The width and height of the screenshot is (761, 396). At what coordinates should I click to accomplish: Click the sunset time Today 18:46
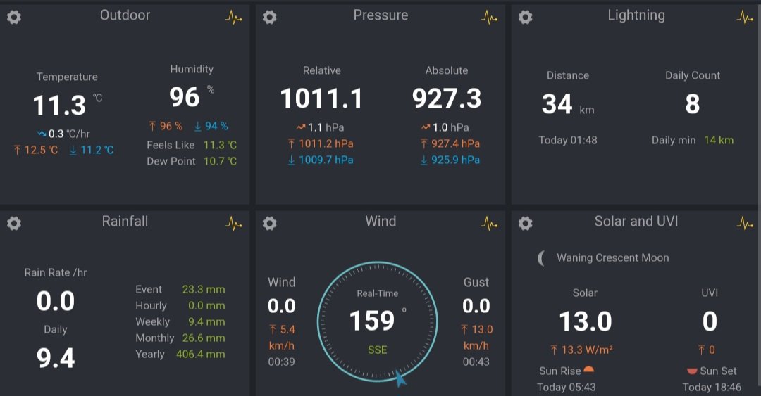pyautogui.click(x=712, y=388)
